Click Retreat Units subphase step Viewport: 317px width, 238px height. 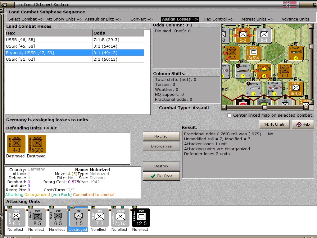257,19
